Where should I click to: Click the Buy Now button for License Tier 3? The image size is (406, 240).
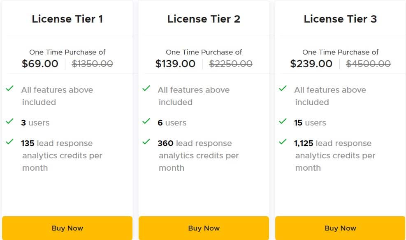(x=340, y=228)
